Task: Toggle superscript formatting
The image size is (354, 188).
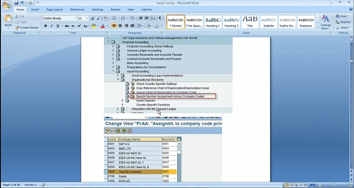Action: click(x=79, y=26)
